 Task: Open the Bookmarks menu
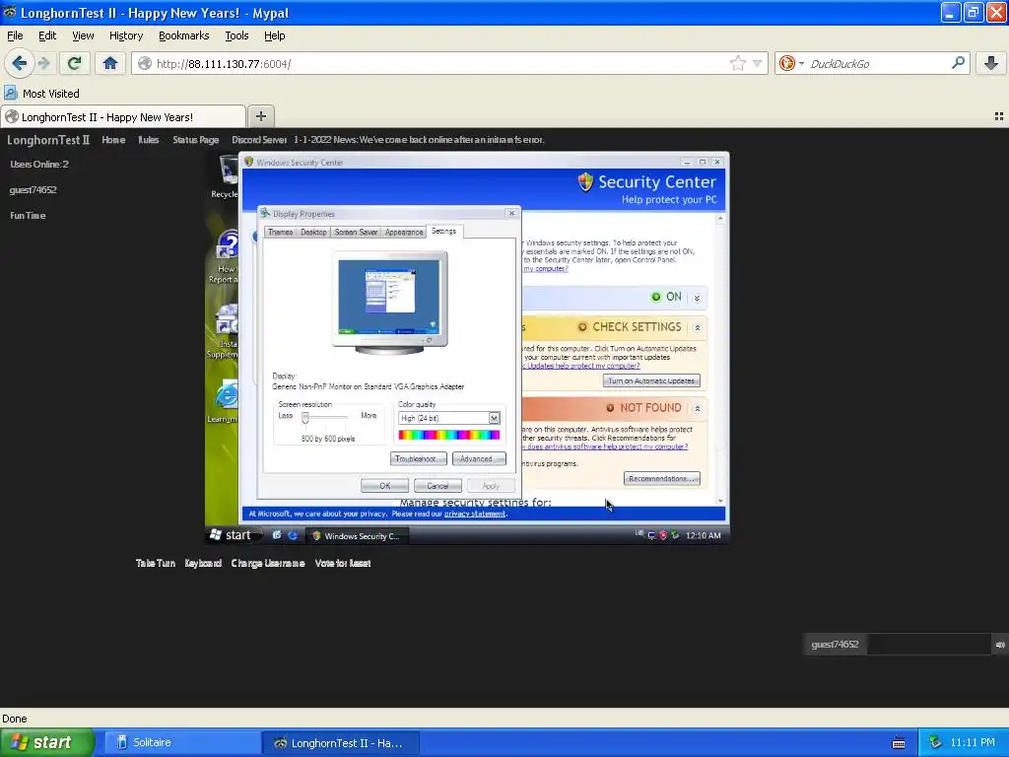click(184, 35)
